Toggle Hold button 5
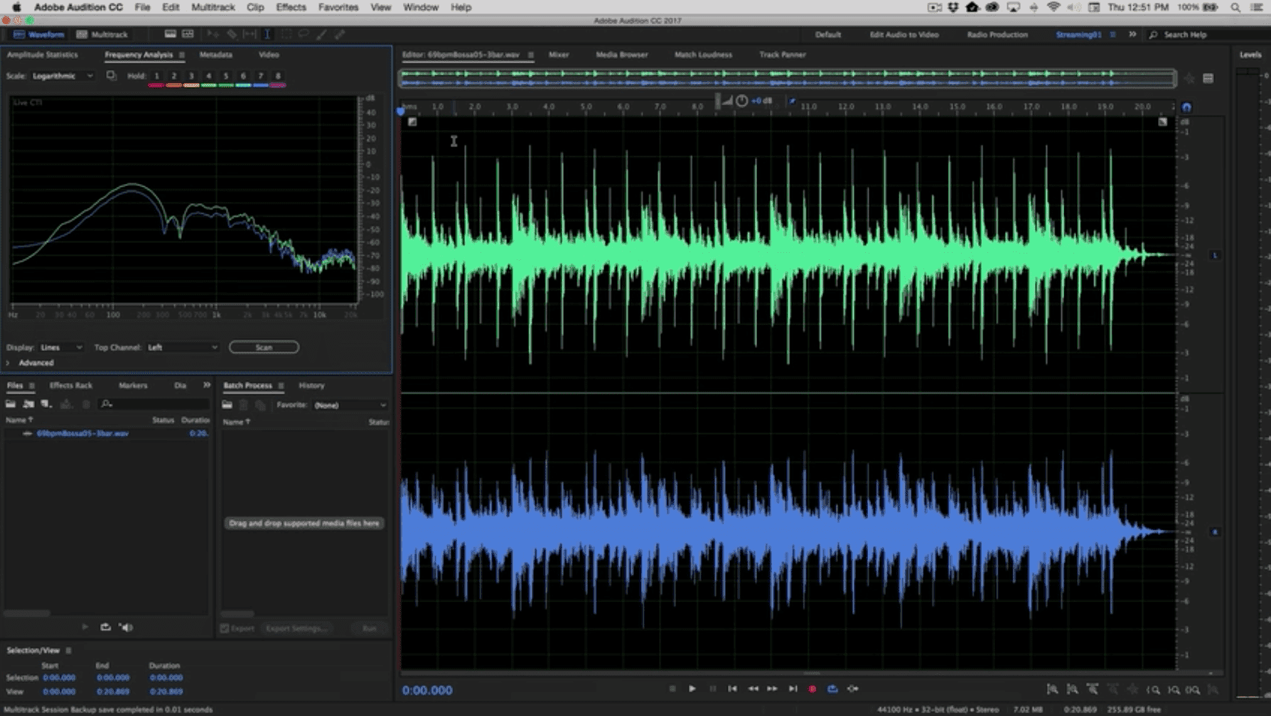The image size is (1271, 716). [x=226, y=76]
